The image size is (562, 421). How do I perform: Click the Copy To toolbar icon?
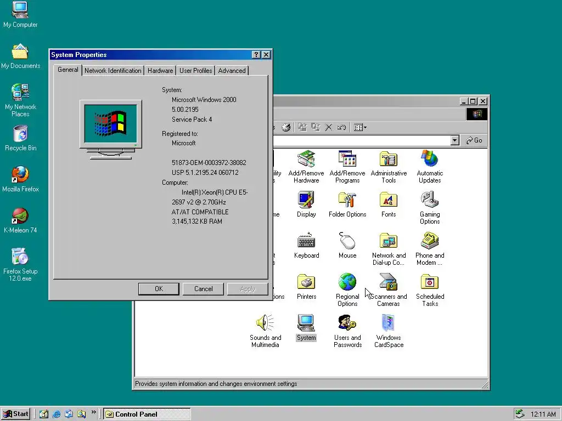coord(316,127)
